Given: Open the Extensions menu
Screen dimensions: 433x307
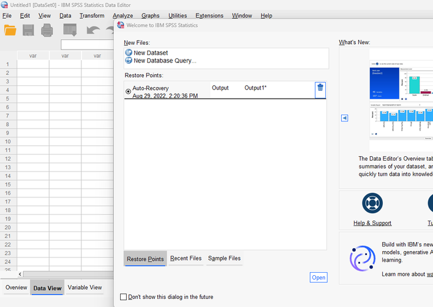Looking at the screenshot, I should [x=209, y=16].
